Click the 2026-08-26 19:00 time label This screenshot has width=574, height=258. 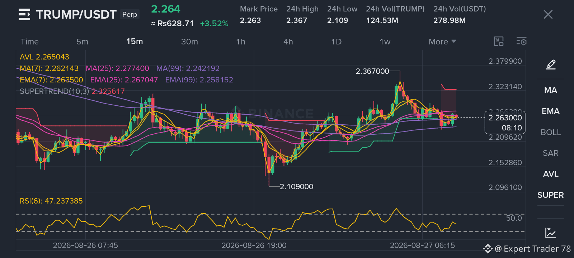tap(254, 245)
